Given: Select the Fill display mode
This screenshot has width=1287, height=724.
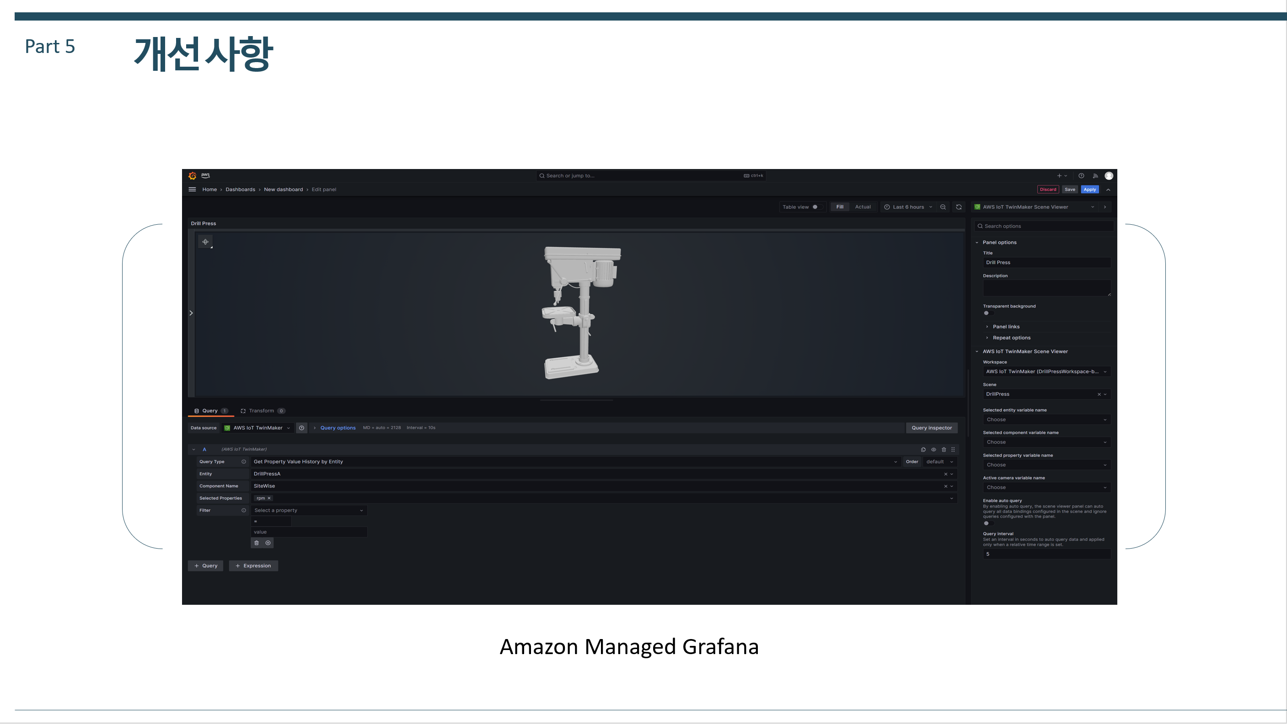Looking at the screenshot, I should [x=840, y=207].
